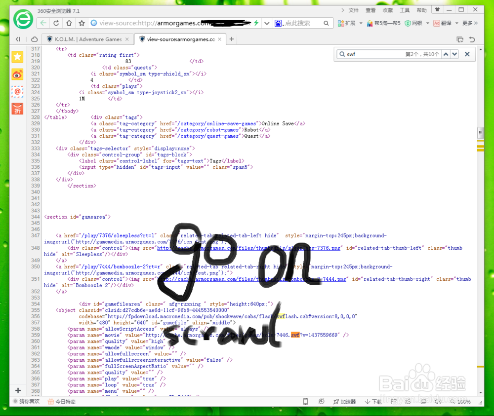Open favorites star in the sidebar
Viewport: 494px width, 416px height.
(18, 57)
